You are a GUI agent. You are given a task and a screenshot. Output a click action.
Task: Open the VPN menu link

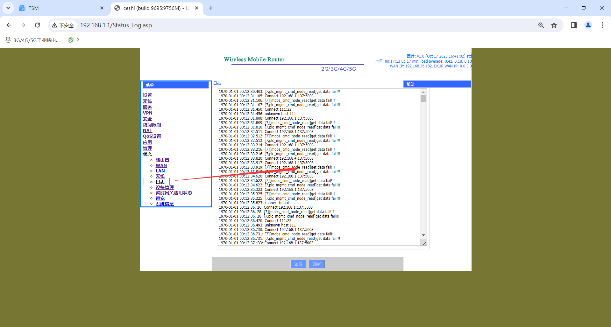coord(147,113)
